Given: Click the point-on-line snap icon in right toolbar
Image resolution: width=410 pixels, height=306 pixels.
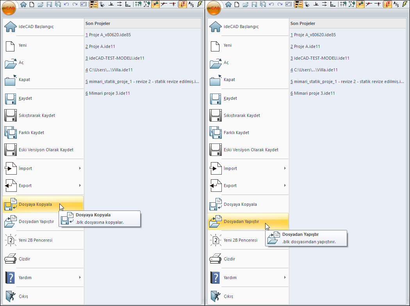Looking at the screenshot, I should [378, 4].
